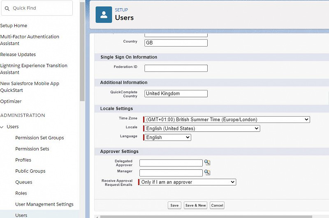329x218 pixels.
Task: Open Release Updates in sidebar
Action: click(x=18, y=55)
